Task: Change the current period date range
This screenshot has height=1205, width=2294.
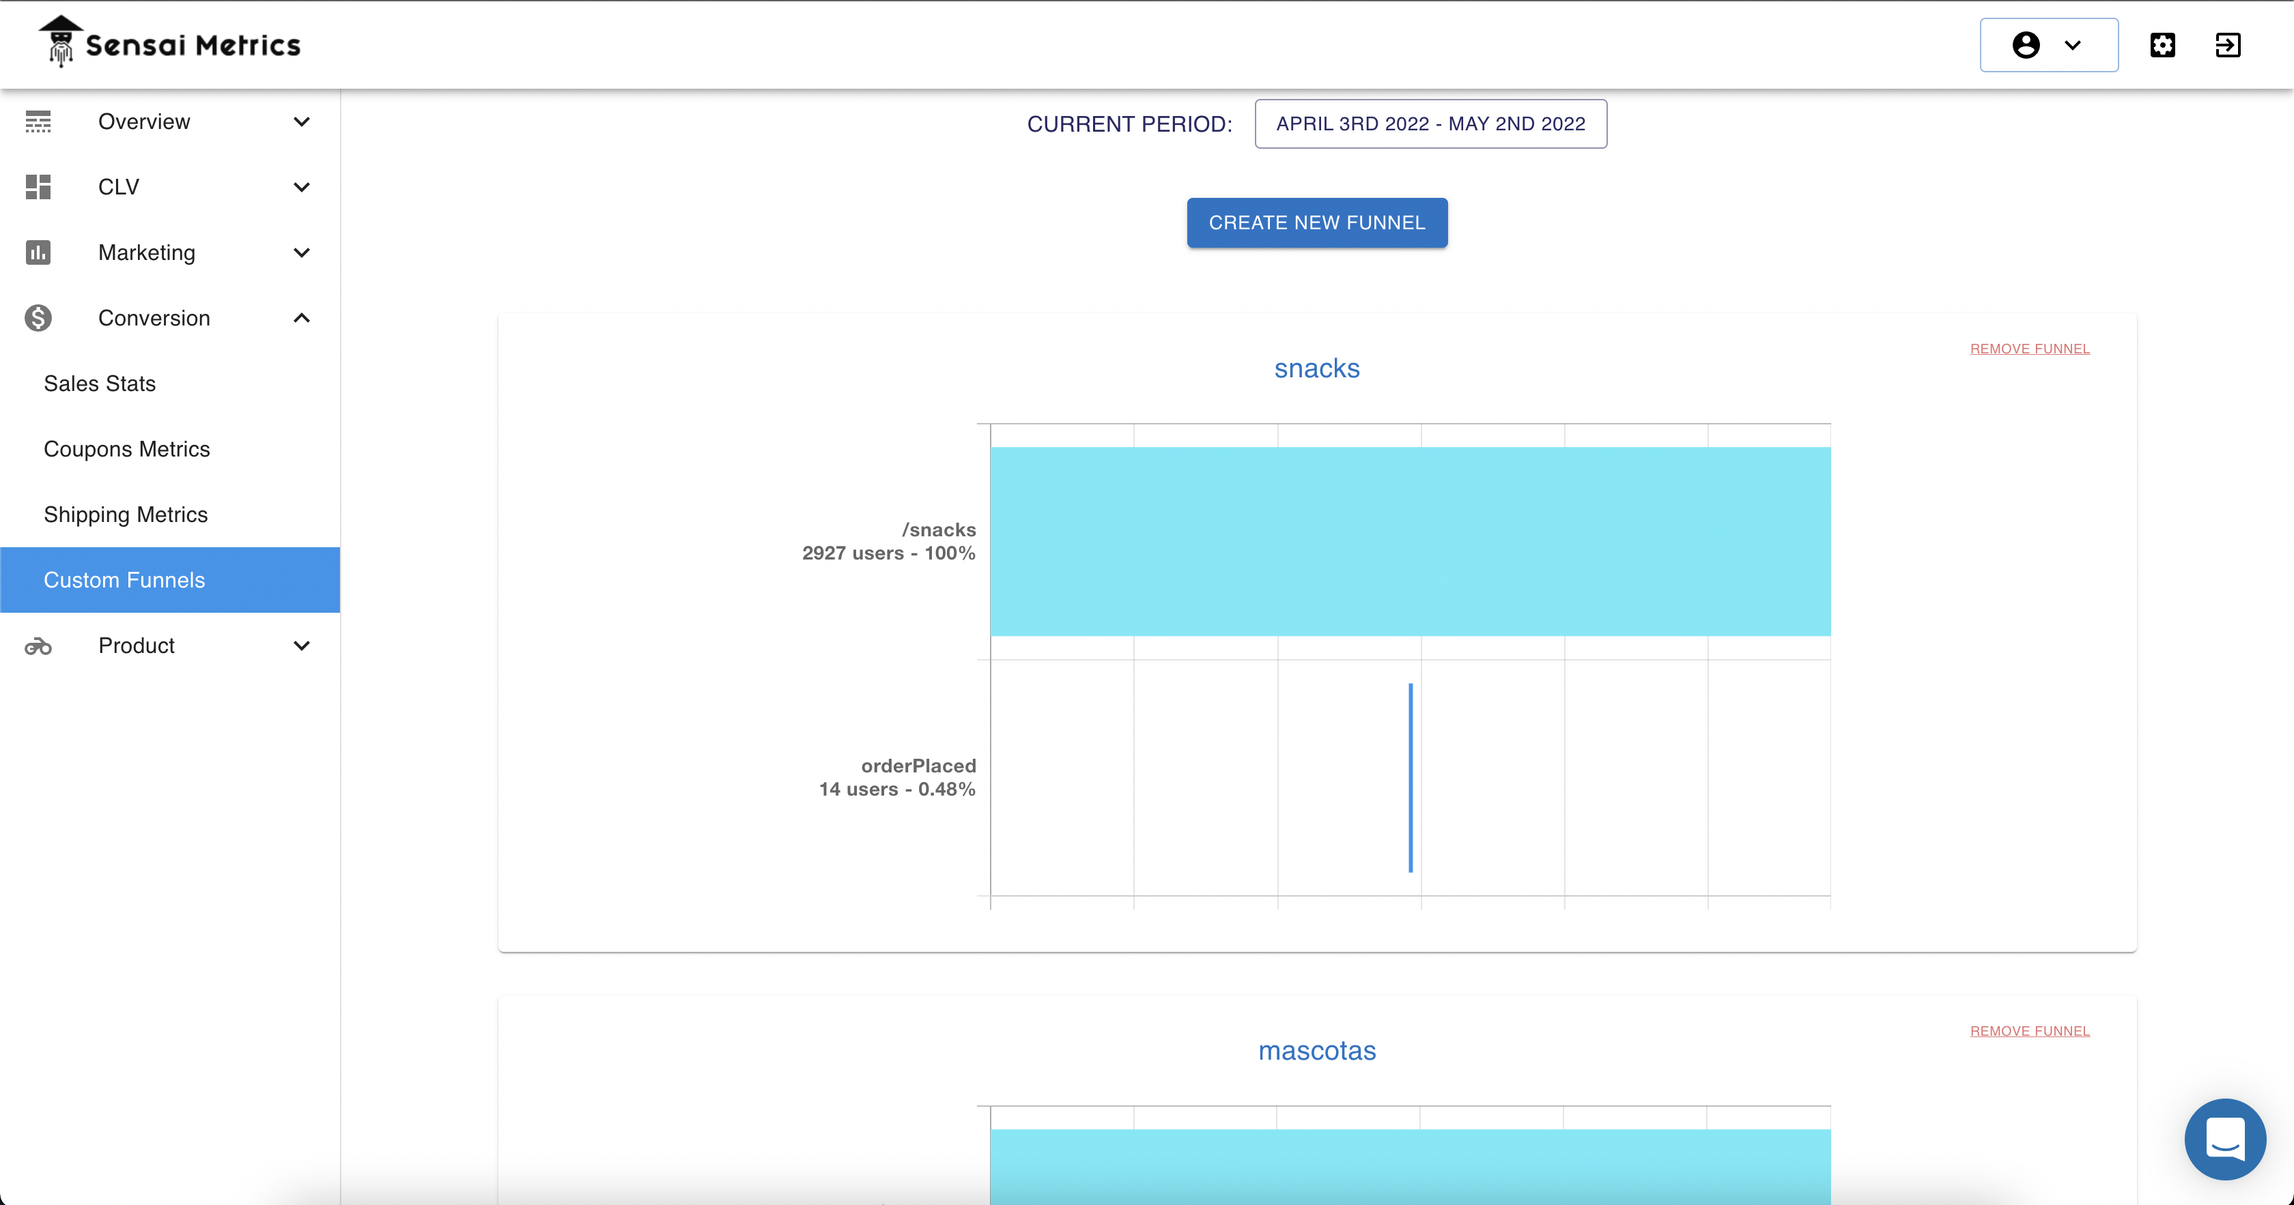Action: (1430, 124)
